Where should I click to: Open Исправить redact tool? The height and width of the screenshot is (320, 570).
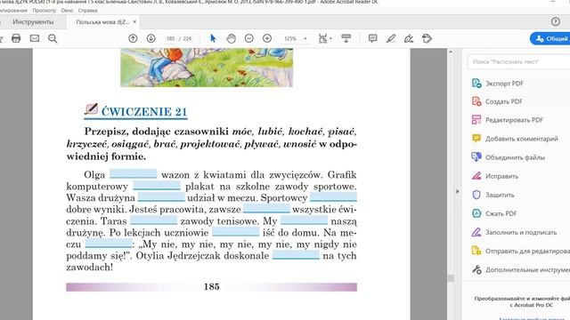[x=495, y=176]
